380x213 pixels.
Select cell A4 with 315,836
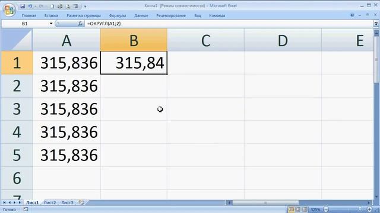point(66,132)
